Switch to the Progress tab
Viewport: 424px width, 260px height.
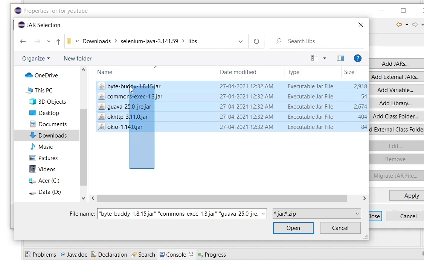click(212, 255)
